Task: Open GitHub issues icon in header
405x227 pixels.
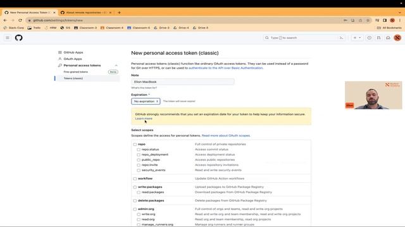Action: pos(370,38)
